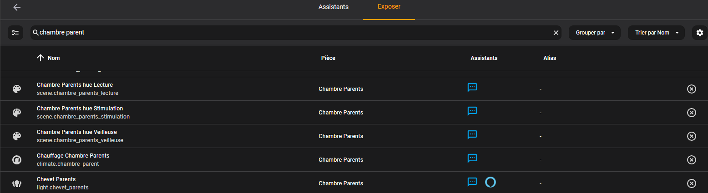Switch to the Assistants tab
Viewport: 708px width, 193px height.
(x=334, y=7)
